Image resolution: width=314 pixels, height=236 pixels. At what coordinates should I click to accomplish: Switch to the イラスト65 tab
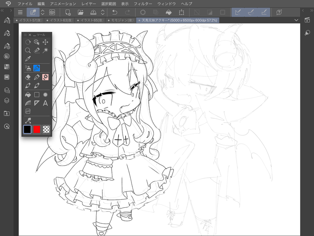(90, 20)
